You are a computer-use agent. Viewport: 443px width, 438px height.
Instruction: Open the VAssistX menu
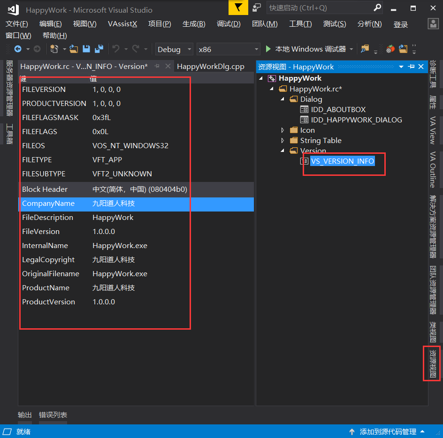coord(122,24)
